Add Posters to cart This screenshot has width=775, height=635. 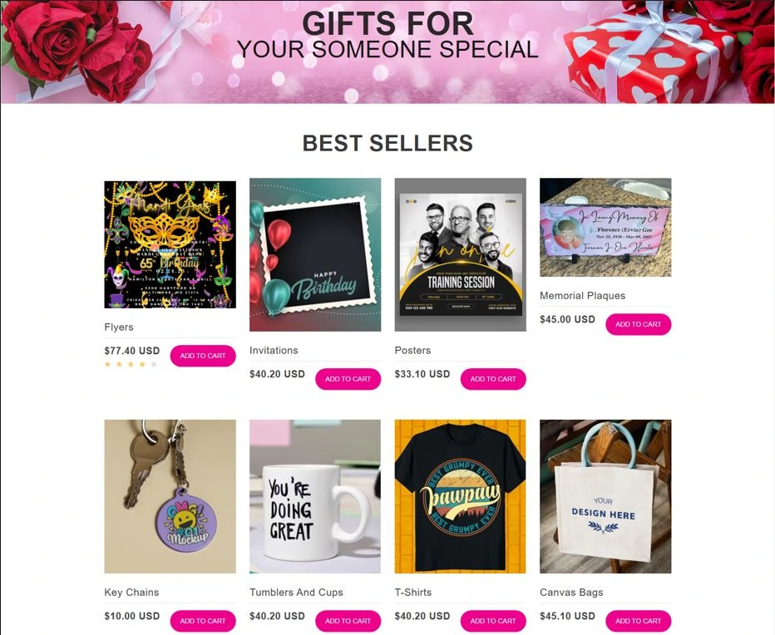coord(493,379)
